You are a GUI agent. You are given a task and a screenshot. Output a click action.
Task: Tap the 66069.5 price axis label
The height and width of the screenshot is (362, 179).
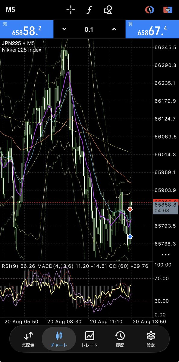coord(165,137)
